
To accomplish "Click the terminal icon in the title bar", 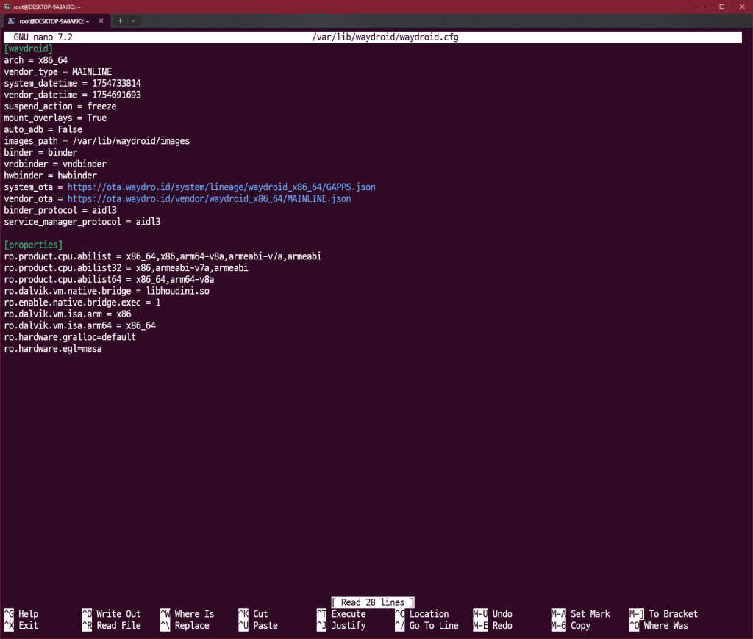I will (7, 6).
